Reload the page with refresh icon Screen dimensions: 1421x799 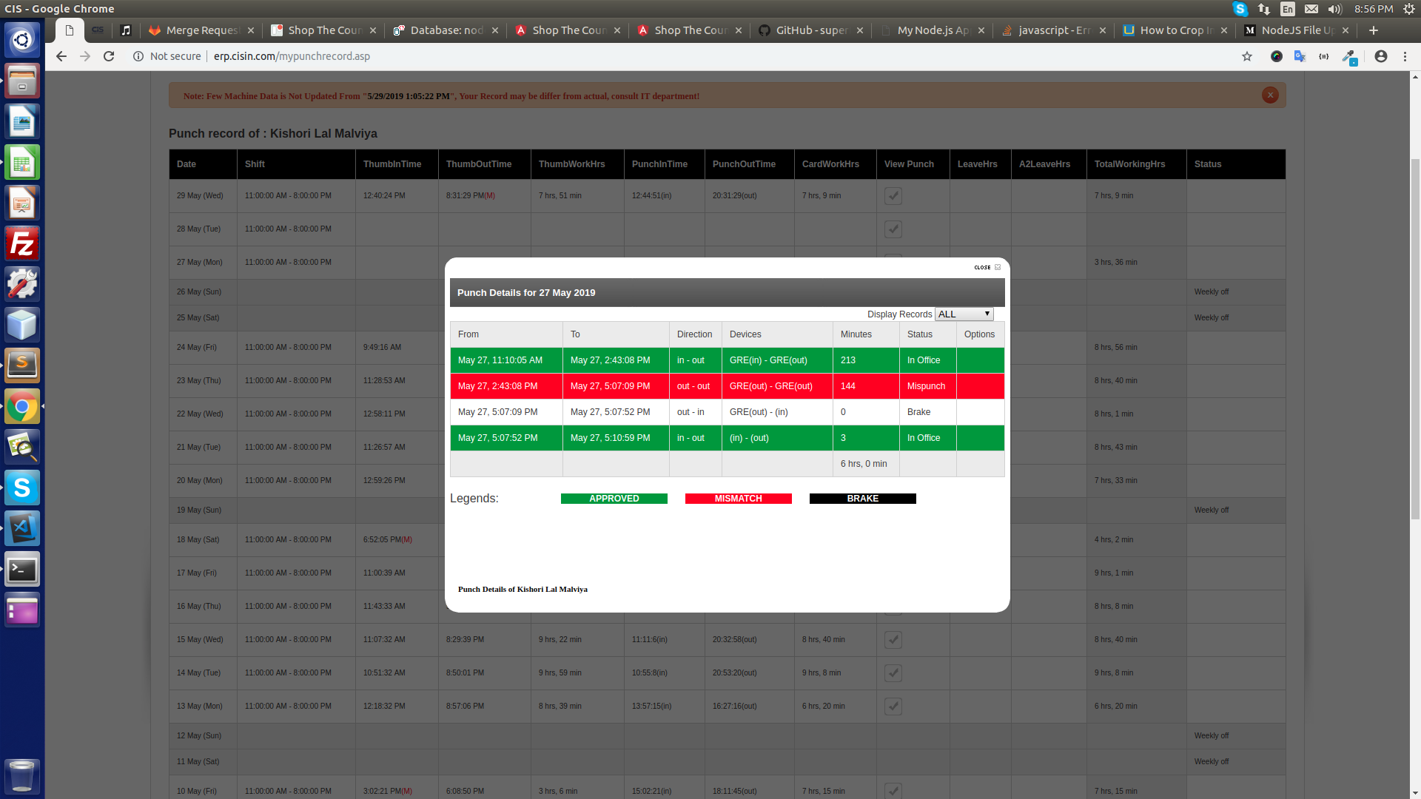pyautogui.click(x=109, y=56)
